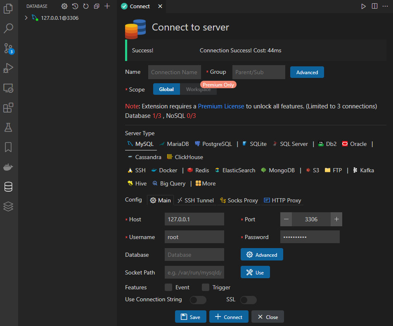Click the run play icon at top right
393x326 pixels.
tap(363, 6)
